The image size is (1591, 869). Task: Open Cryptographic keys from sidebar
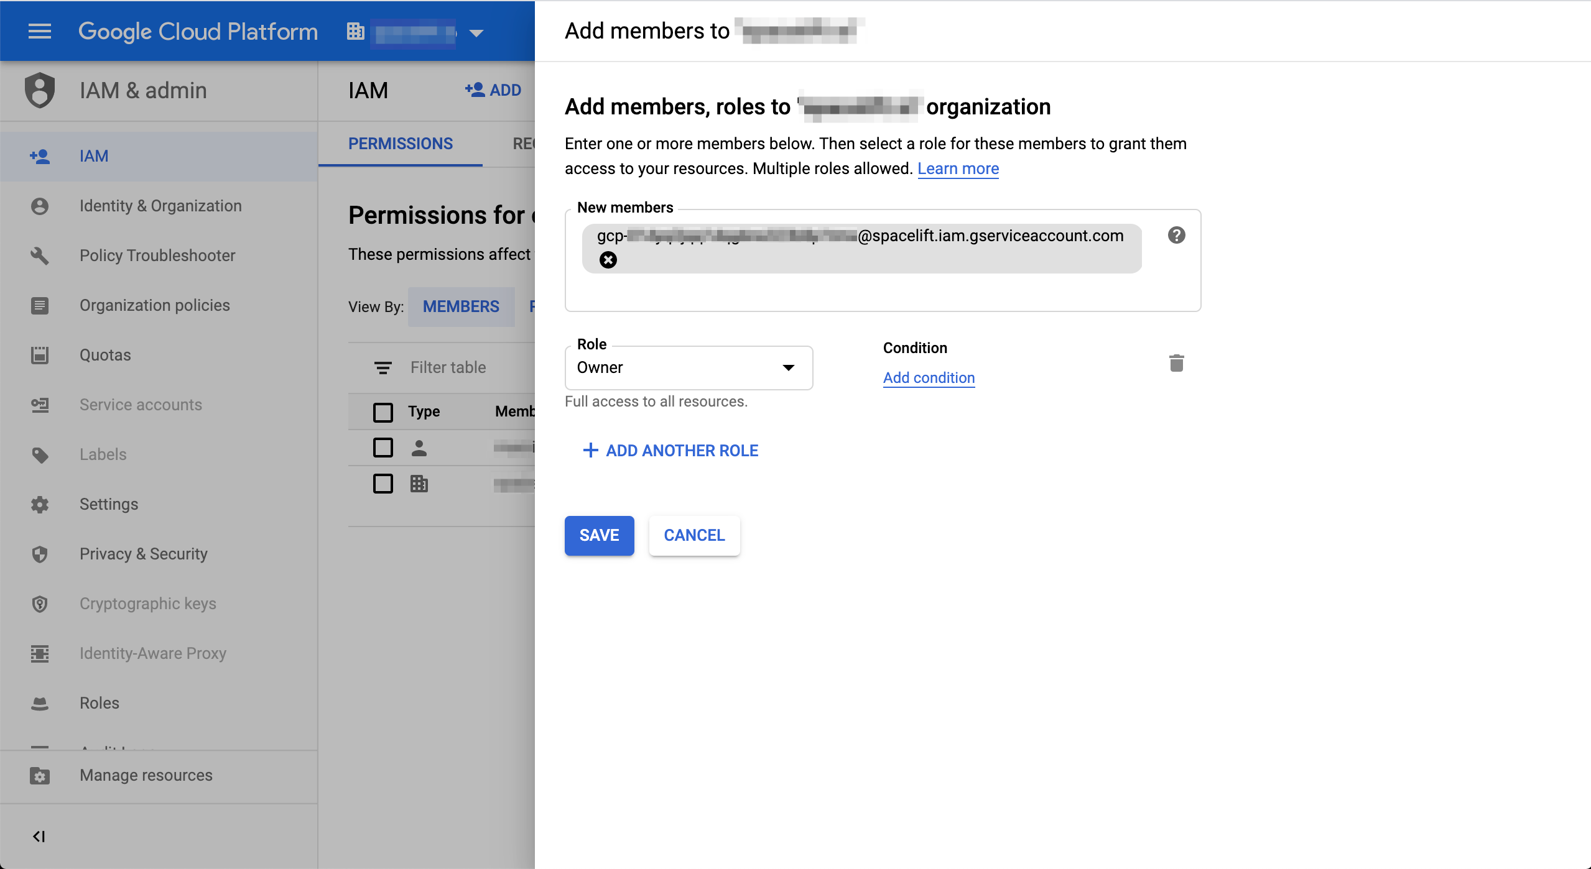pos(148,604)
